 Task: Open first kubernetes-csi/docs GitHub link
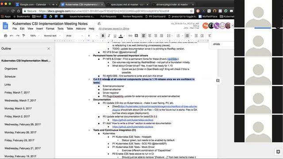pyautogui.click(x=133, y=120)
